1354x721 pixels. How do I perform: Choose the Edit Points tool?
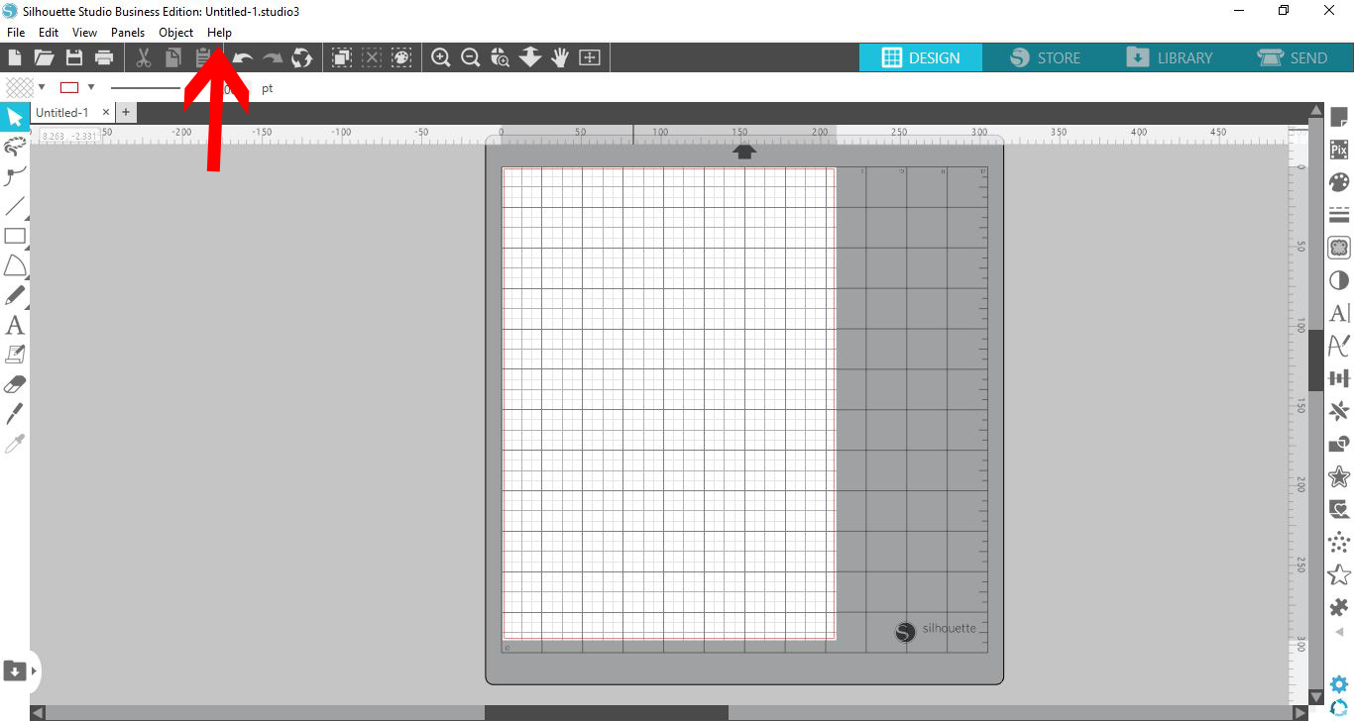(15, 147)
